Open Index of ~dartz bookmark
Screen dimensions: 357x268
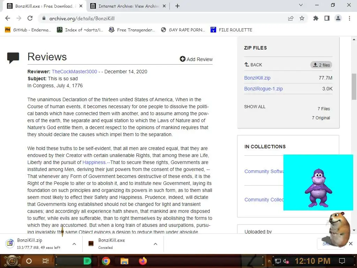coord(80,30)
